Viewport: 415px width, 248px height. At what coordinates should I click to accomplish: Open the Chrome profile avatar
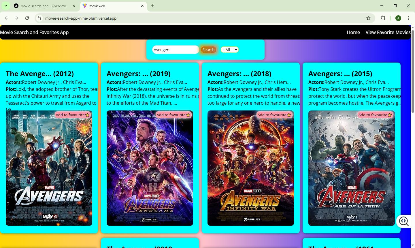tap(398, 18)
